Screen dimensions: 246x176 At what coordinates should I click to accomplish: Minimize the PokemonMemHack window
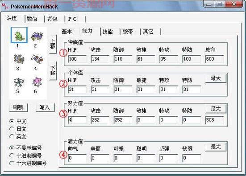point(208,4)
